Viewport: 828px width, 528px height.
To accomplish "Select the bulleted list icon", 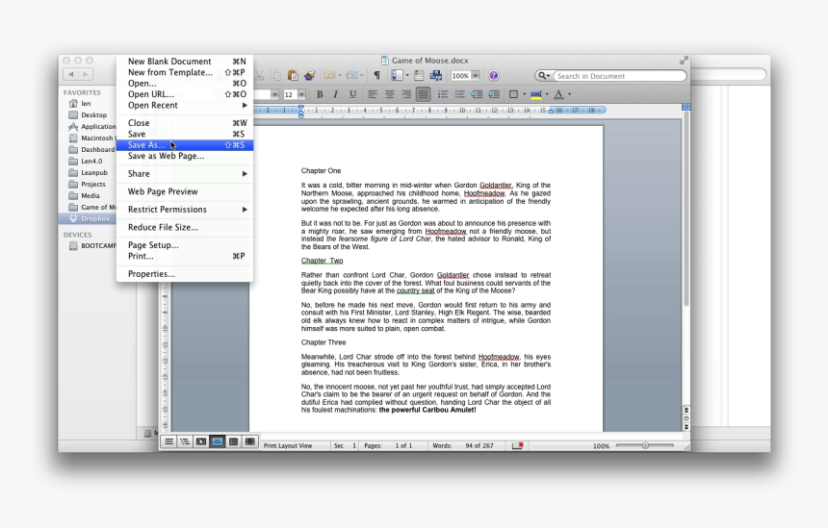I will coord(444,94).
